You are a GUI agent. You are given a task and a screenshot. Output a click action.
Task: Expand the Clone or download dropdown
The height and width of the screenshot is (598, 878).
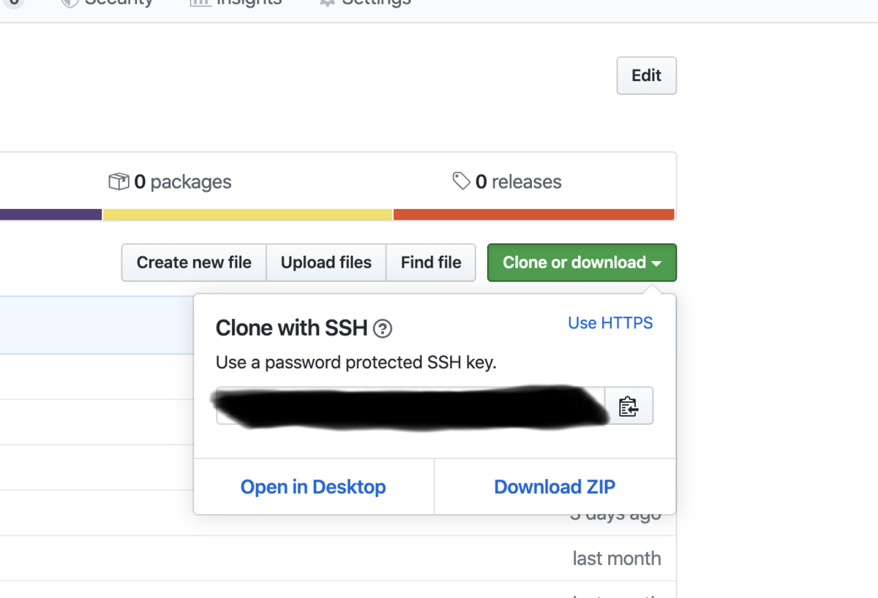(x=582, y=262)
